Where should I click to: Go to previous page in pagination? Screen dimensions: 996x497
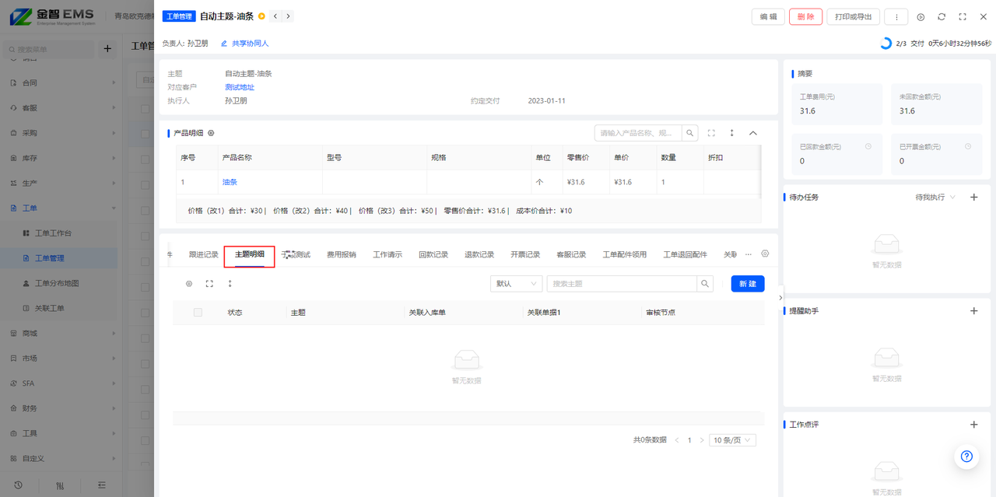click(x=677, y=440)
